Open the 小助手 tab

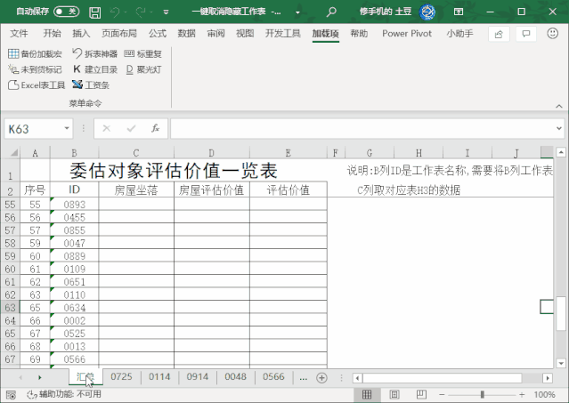[x=459, y=34]
